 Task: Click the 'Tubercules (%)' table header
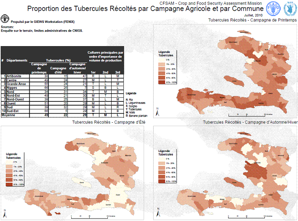coord(58,61)
